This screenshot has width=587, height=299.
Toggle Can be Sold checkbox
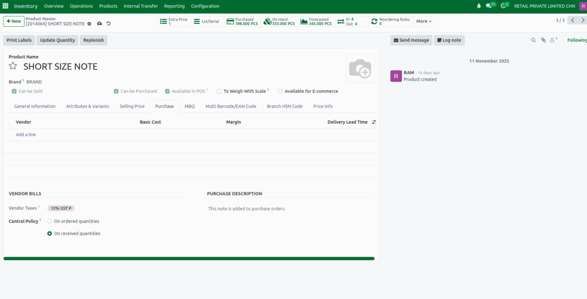tap(14, 91)
